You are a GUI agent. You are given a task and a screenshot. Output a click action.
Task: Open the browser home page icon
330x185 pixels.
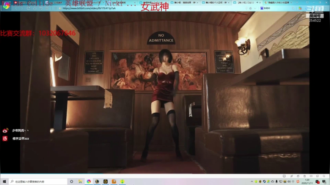[35, 8]
